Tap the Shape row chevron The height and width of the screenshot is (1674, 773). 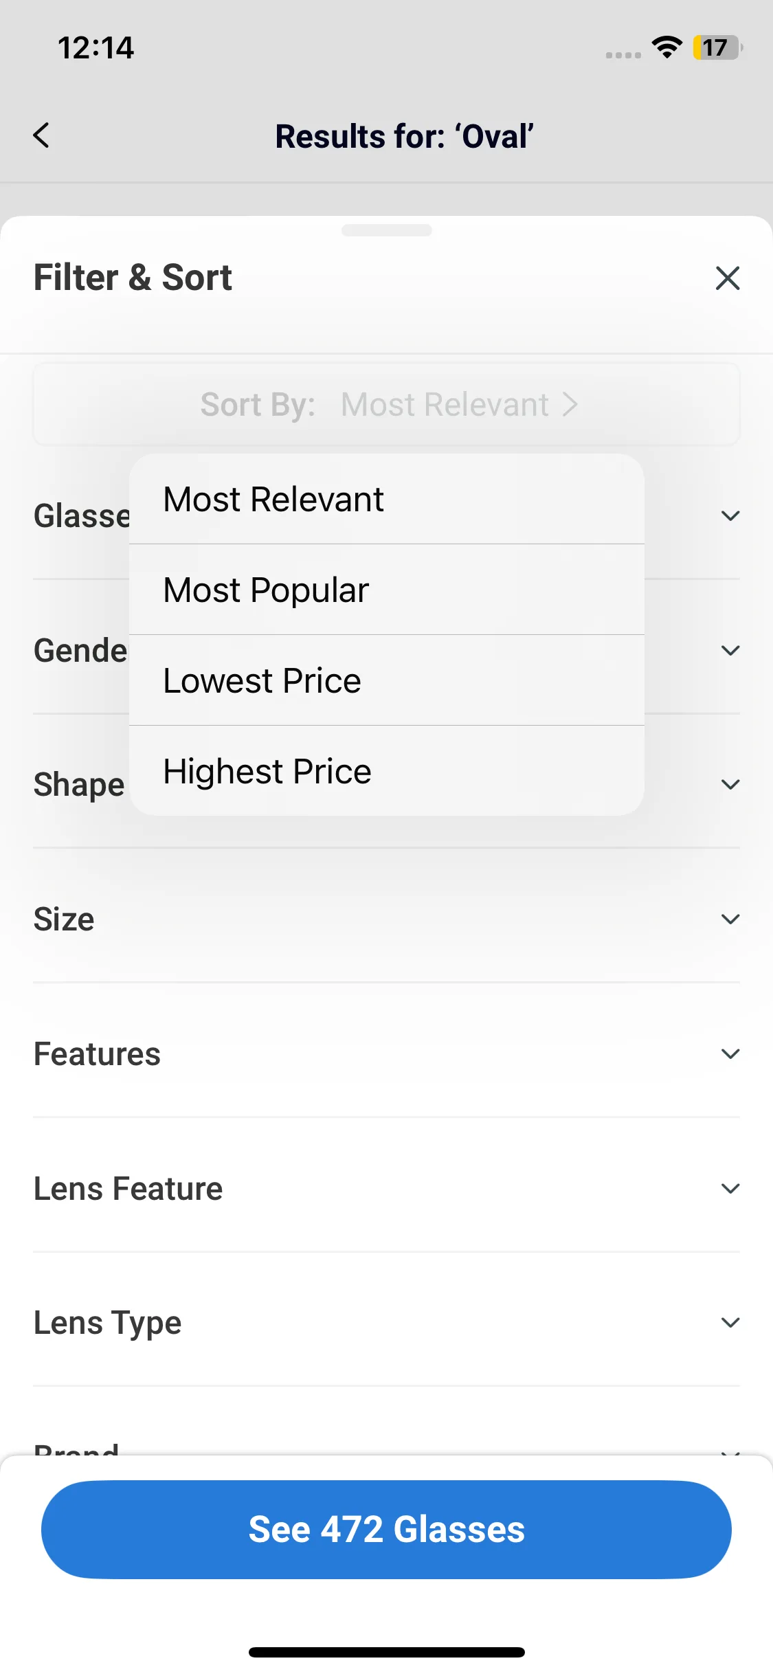pos(730,784)
